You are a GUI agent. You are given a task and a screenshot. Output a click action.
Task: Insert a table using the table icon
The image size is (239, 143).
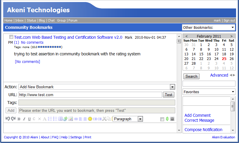[60, 119]
